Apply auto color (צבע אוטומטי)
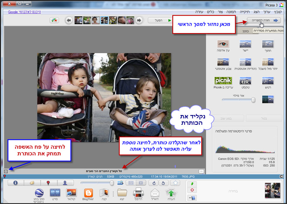The width and height of the screenshot is (287, 204). coord(223,62)
